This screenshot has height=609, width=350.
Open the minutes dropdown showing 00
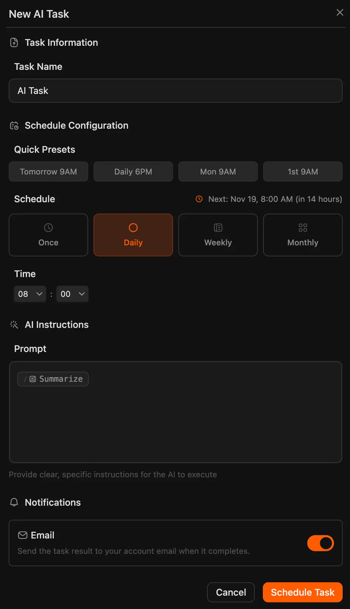click(x=72, y=294)
